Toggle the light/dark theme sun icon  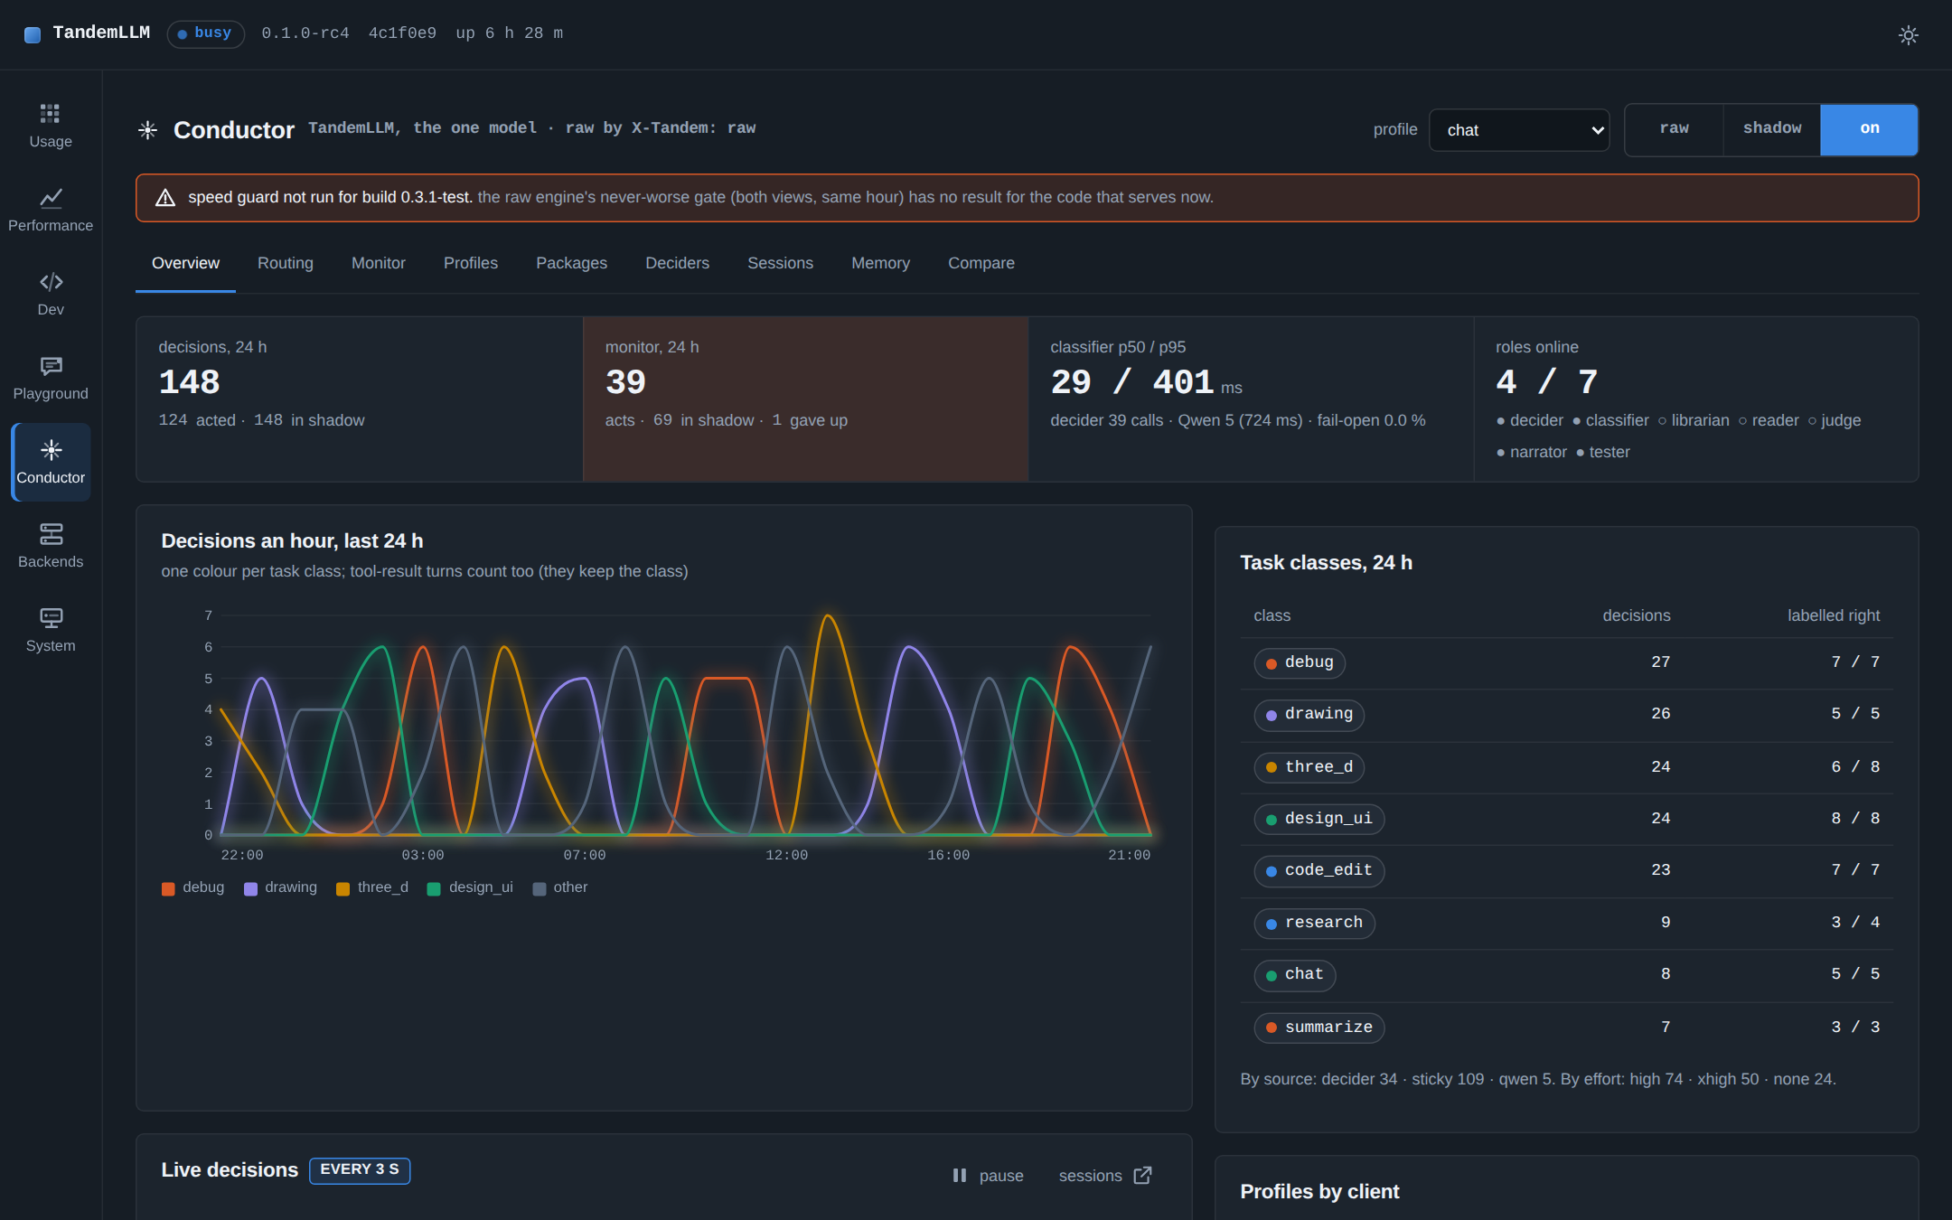1908,34
